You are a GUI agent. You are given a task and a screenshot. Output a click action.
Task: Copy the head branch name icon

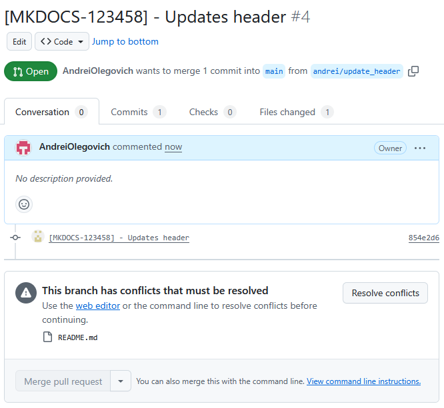coord(413,71)
